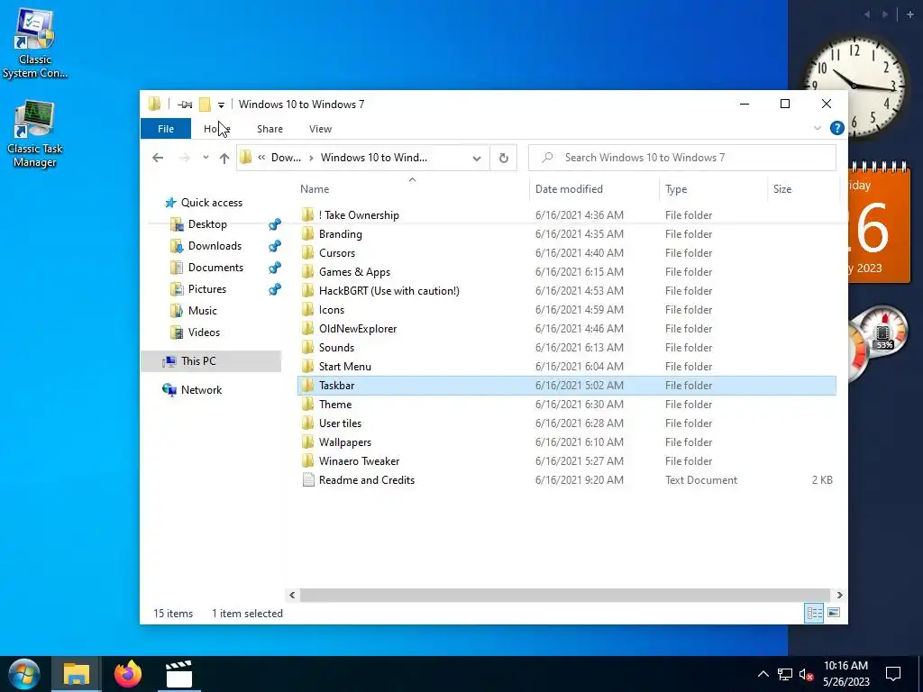The image size is (923, 692).
Task: Select the Cursors folder
Action: (x=566, y=253)
